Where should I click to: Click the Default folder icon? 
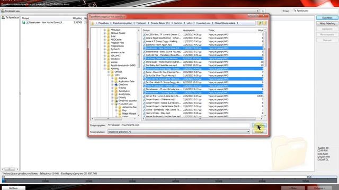pyautogui.click(x=112, y=72)
